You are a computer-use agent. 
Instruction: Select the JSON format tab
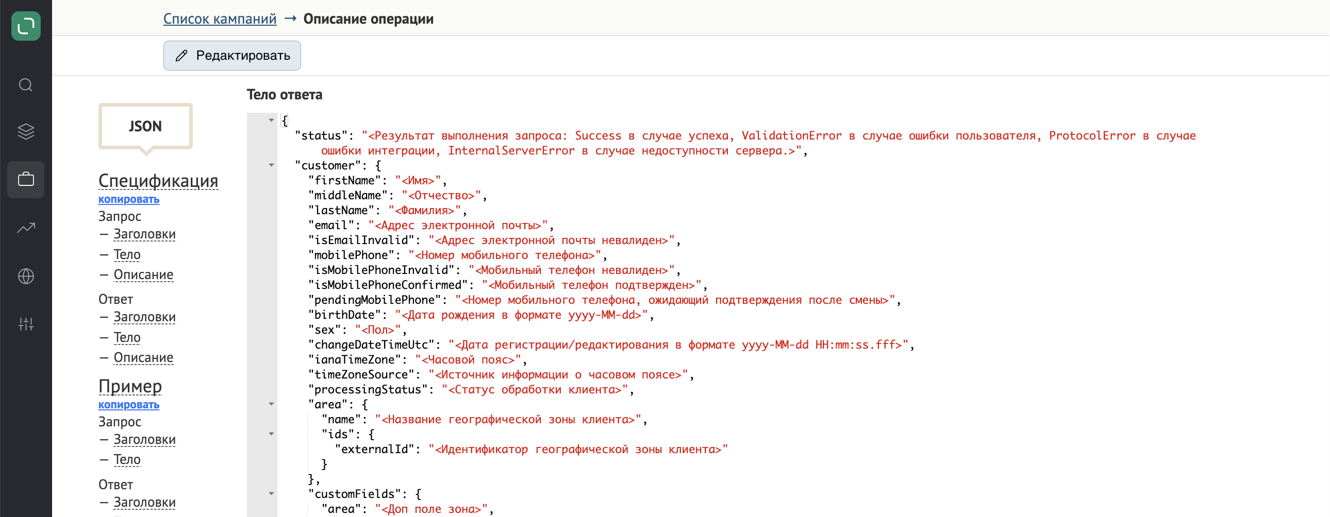(x=145, y=126)
